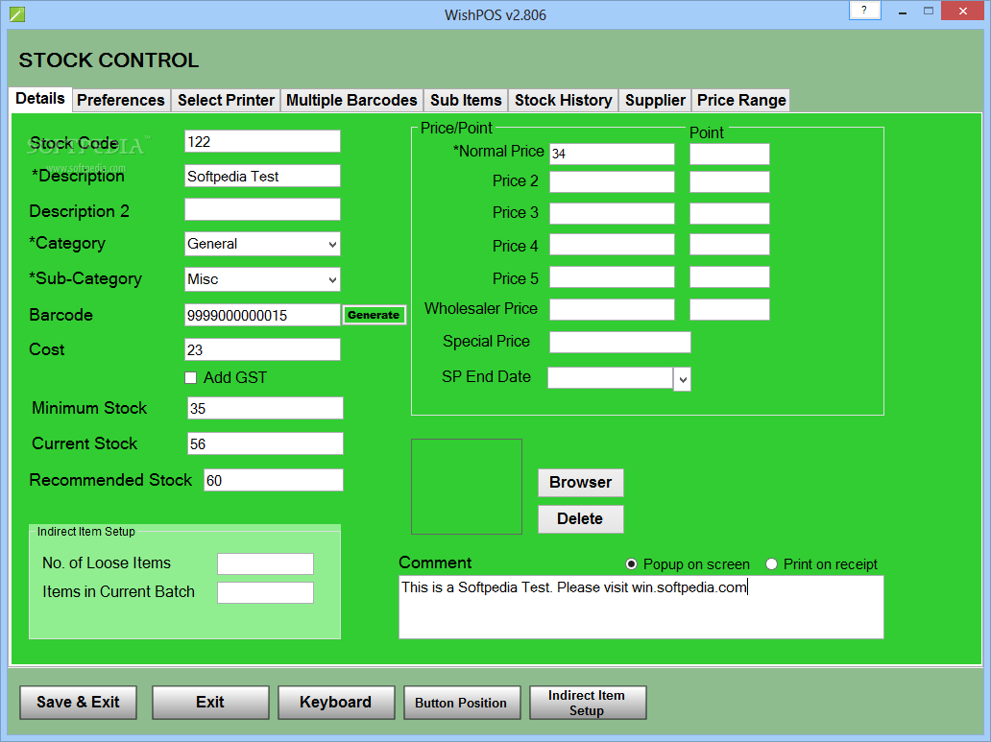Go to the Multiple Barcodes tab
Viewport: 991px width, 742px height.
(x=351, y=100)
